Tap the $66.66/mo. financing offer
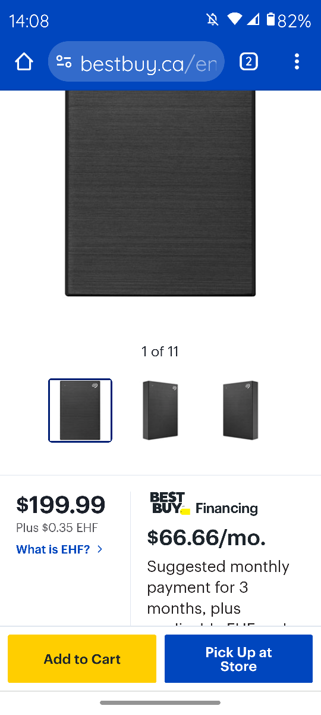This screenshot has width=321, height=715. (206, 538)
